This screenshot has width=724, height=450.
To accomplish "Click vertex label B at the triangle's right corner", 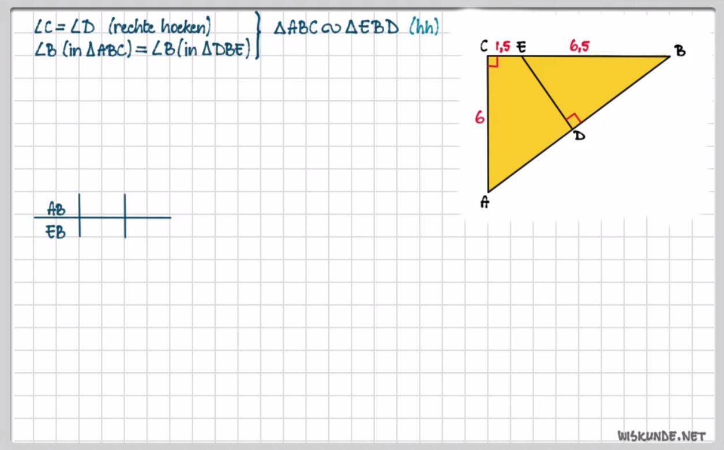I will tap(680, 51).
